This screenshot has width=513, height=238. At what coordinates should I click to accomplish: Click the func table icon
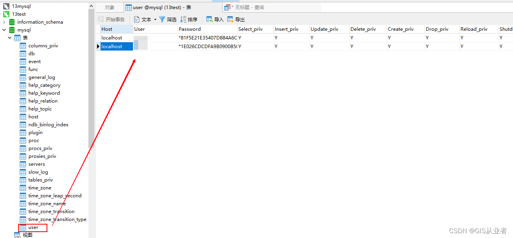click(x=23, y=69)
